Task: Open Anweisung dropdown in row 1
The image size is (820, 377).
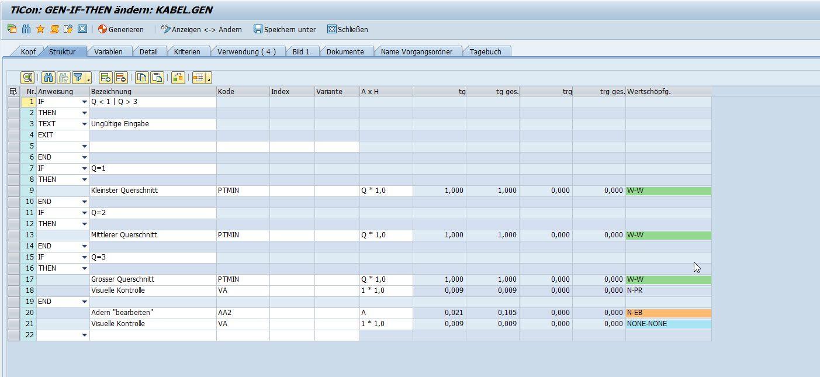Action: (x=84, y=102)
